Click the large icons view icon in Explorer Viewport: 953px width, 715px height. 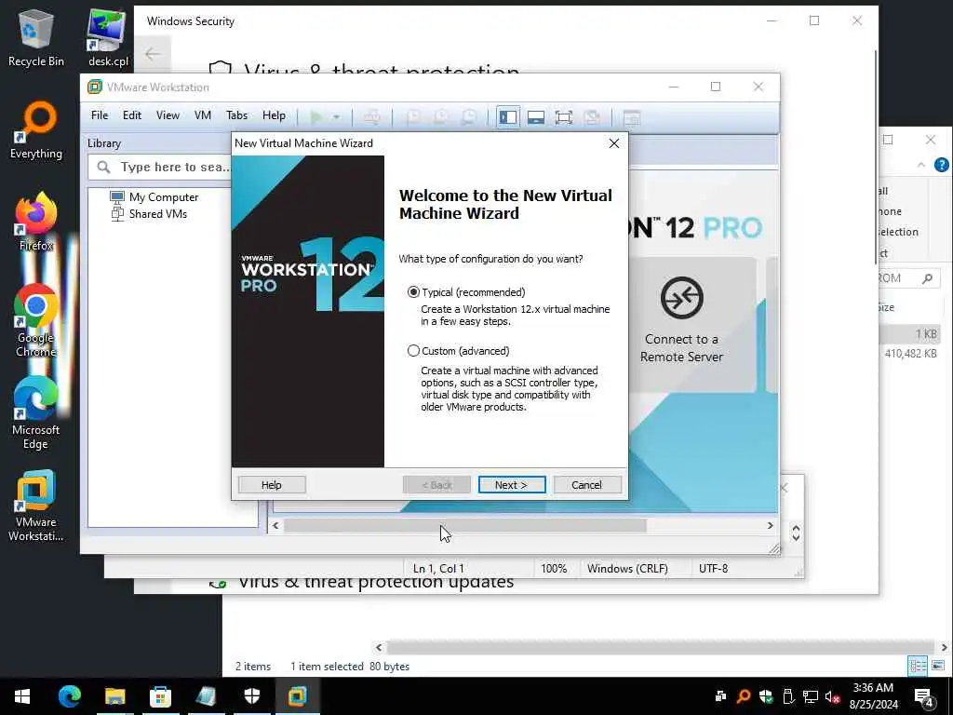(938, 666)
